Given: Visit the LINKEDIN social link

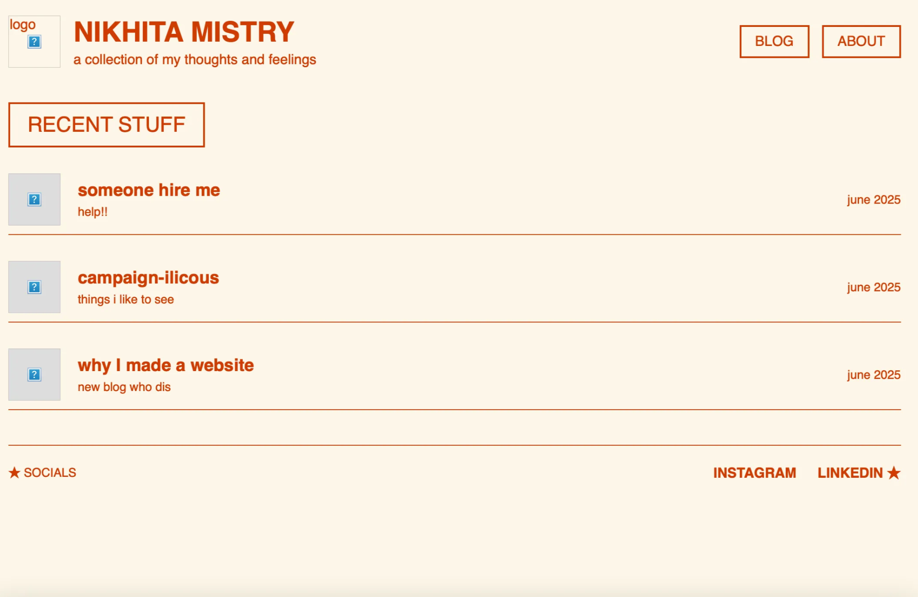Looking at the screenshot, I should 850,473.
